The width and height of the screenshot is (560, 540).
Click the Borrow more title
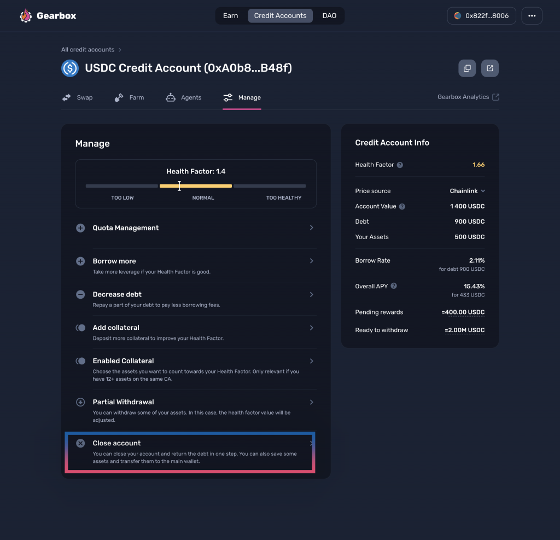[x=114, y=261]
